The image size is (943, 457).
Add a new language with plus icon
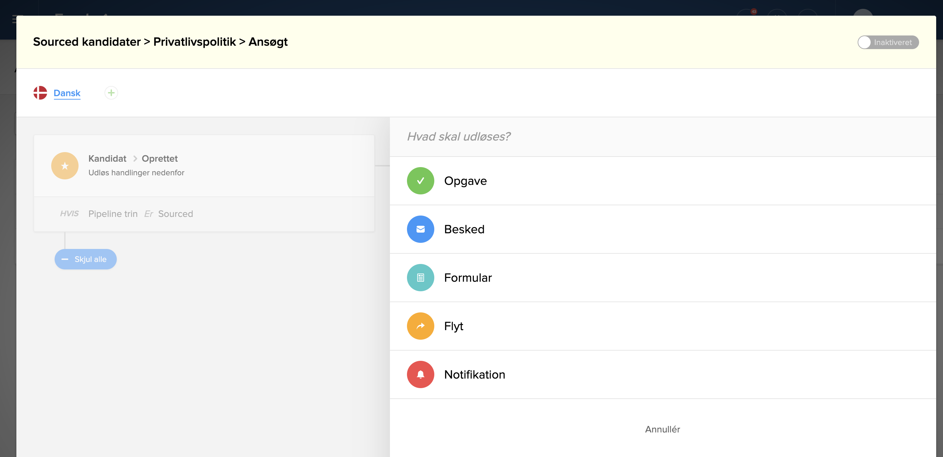pyautogui.click(x=111, y=93)
